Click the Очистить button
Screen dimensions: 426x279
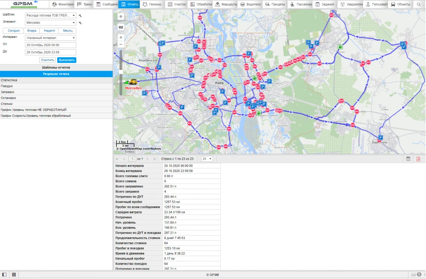click(x=47, y=60)
